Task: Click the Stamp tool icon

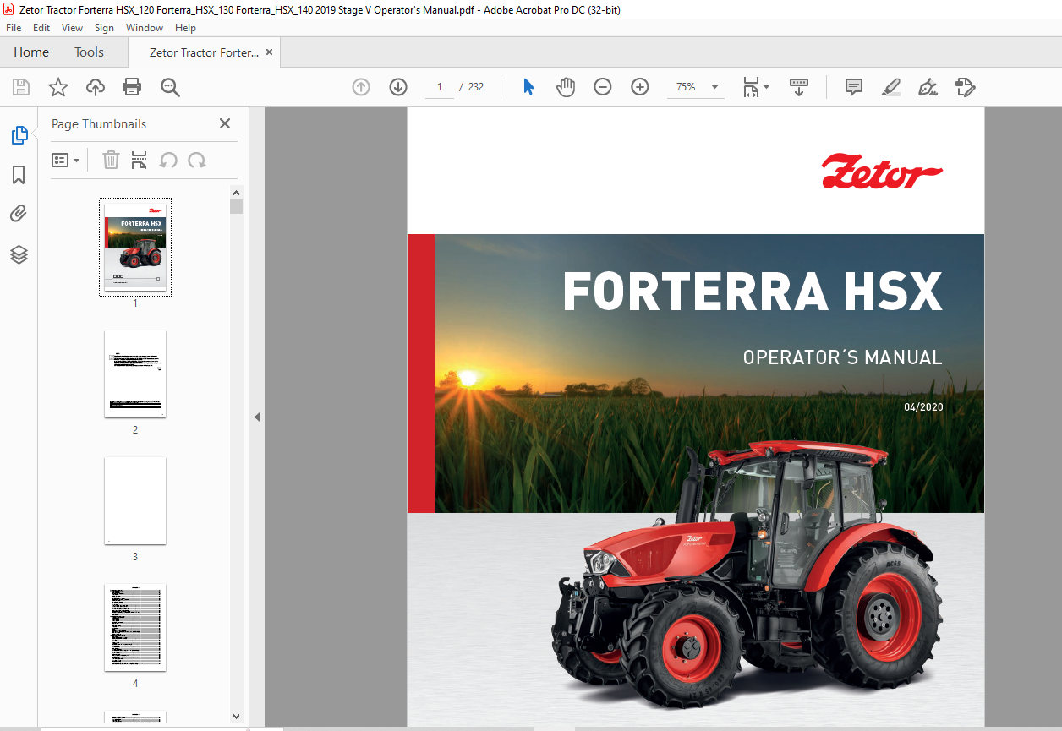Action: (x=966, y=87)
